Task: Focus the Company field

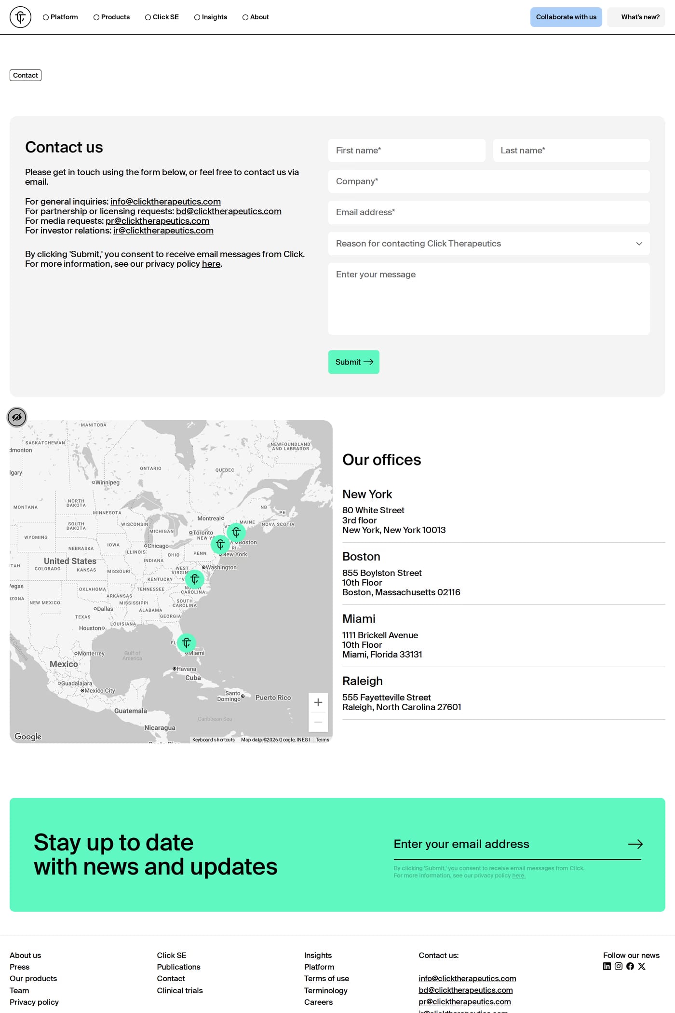Action: pyautogui.click(x=489, y=181)
